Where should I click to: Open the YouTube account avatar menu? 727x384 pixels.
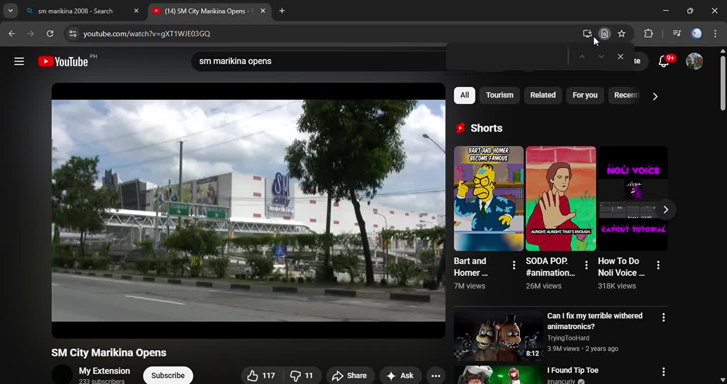[694, 61]
